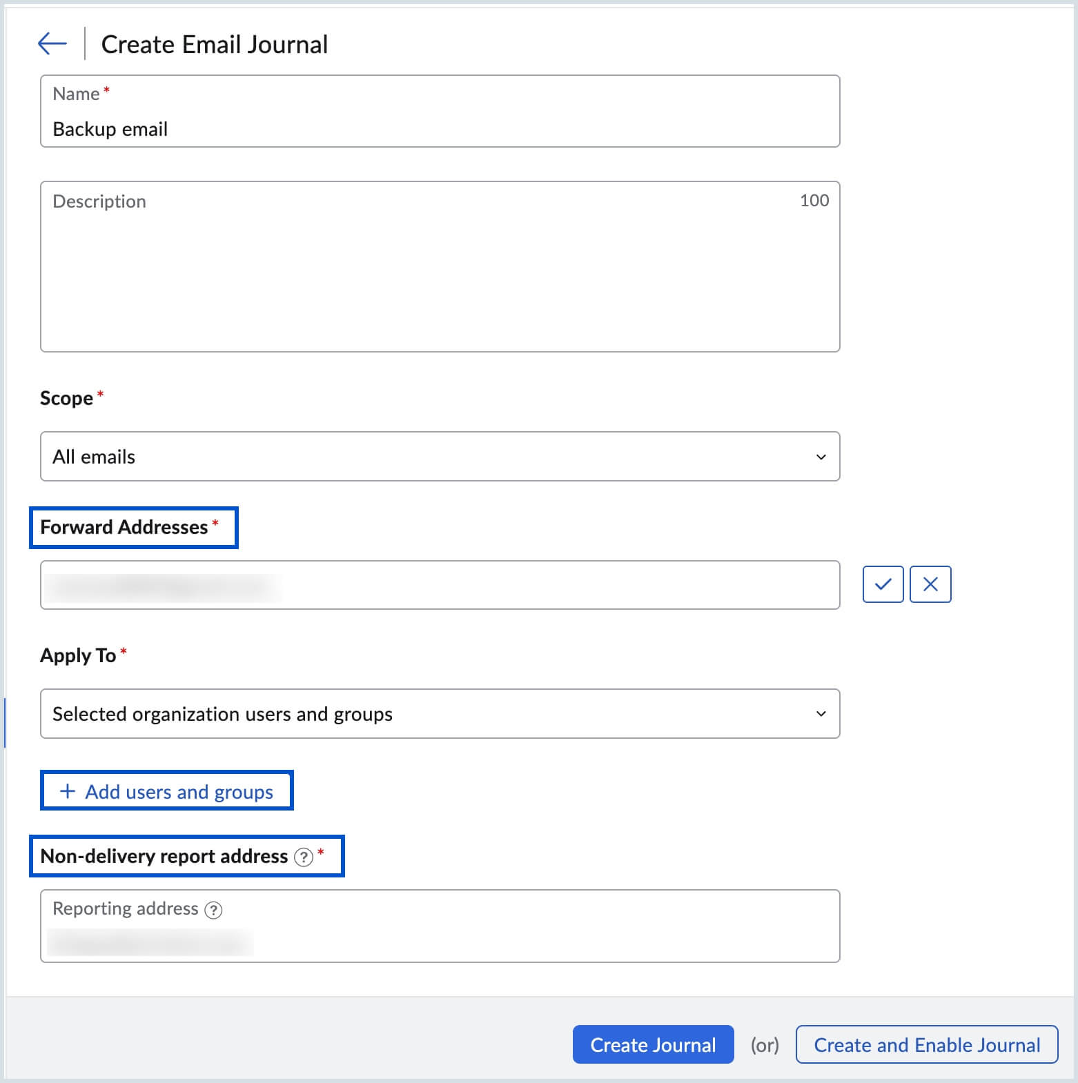Click the Forward Addresses label
This screenshot has width=1078, height=1083.
[x=124, y=527]
